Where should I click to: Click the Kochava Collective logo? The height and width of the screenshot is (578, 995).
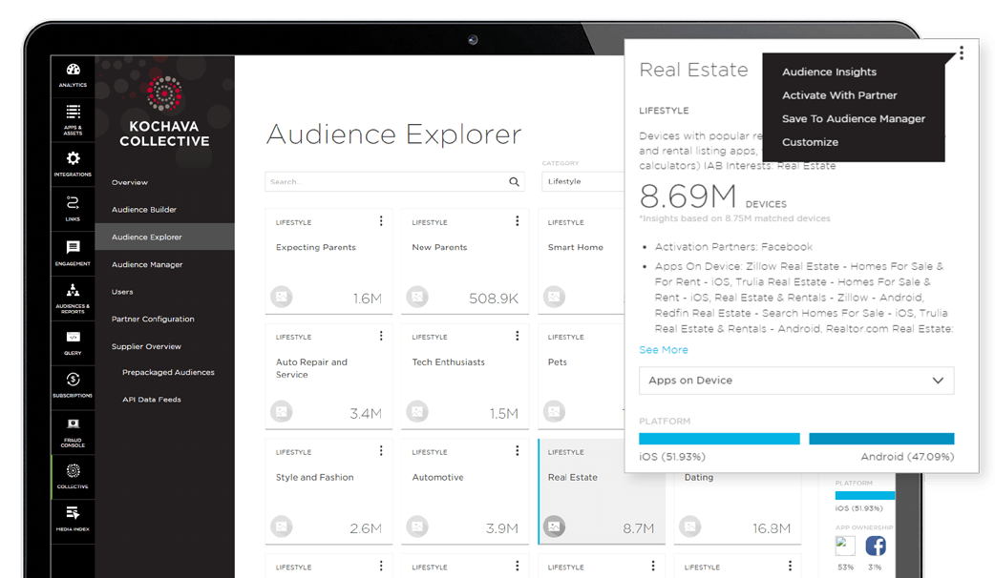coord(164,113)
